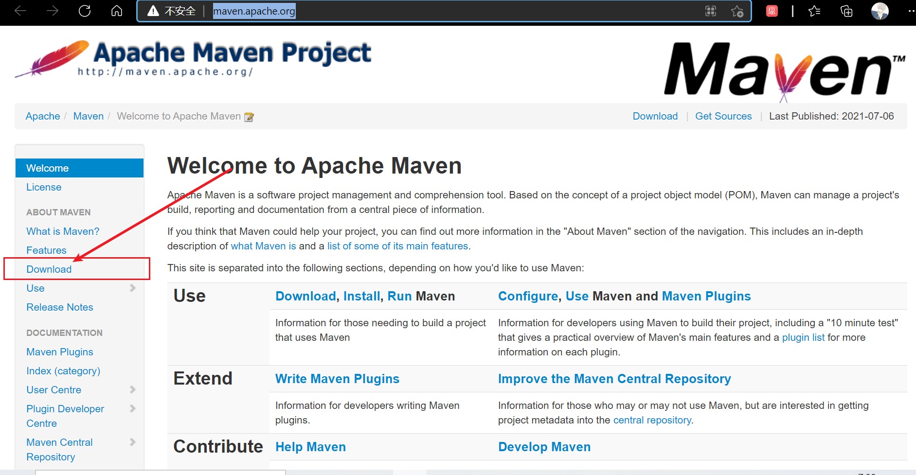Open Plugin Developer Centre in sidebar
Viewport: 916px width, 475px height.
click(65, 416)
